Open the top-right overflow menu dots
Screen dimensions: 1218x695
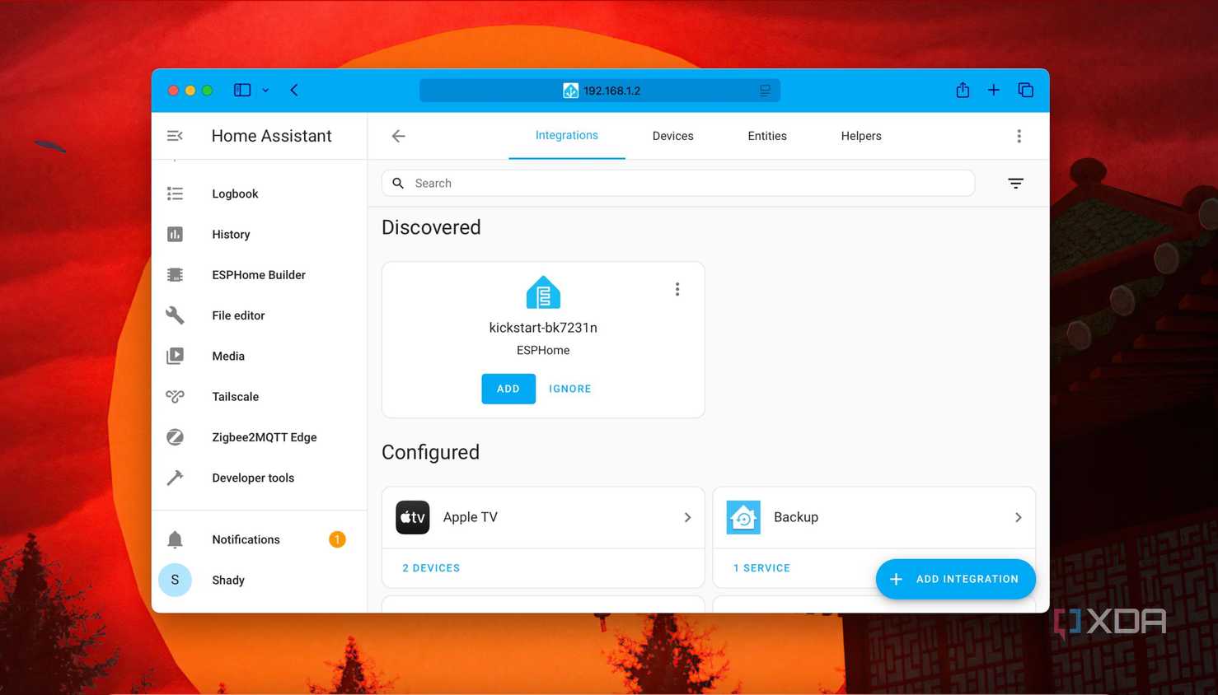(x=1019, y=136)
